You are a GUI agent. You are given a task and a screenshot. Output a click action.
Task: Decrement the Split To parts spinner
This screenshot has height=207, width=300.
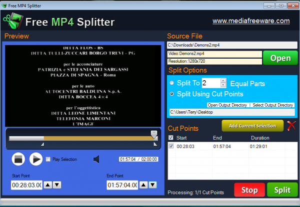pos(223,85)
